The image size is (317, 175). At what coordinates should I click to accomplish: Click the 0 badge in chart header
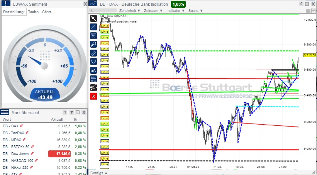301,3
